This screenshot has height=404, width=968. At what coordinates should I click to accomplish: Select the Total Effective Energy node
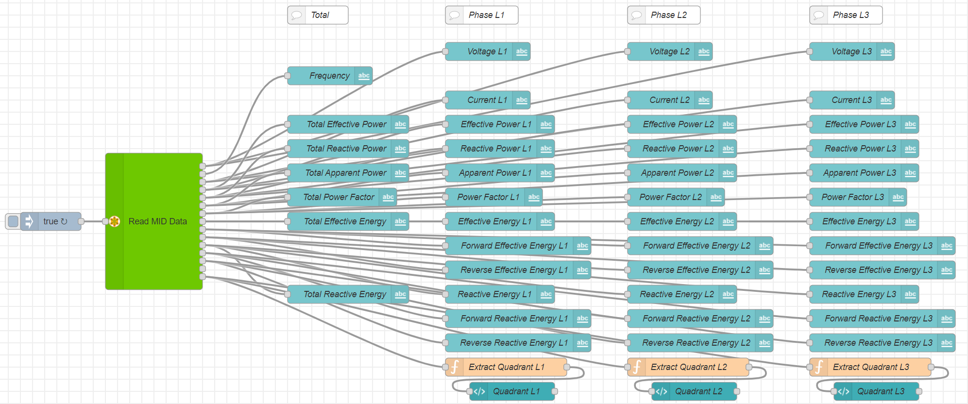click(x=348, y=221)
